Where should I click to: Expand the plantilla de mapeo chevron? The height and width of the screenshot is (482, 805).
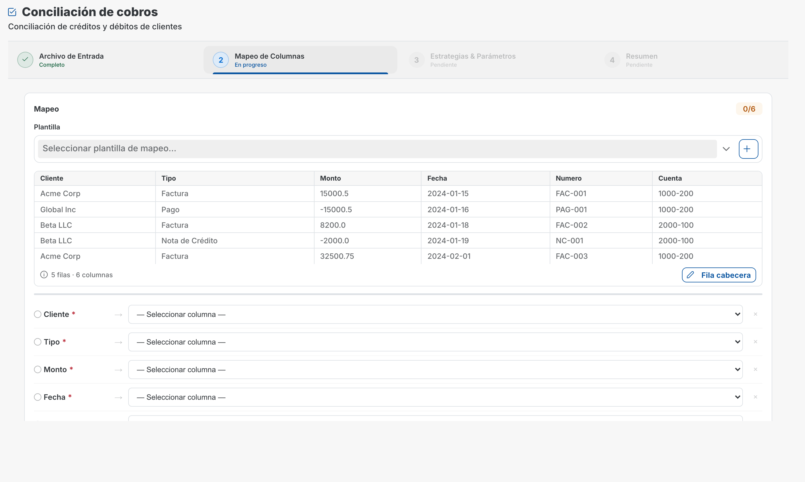pos(726,149)
